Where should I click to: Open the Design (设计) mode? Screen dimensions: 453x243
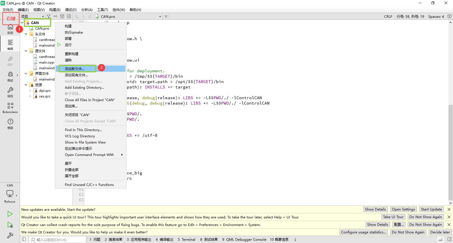(x=10, y=60)
